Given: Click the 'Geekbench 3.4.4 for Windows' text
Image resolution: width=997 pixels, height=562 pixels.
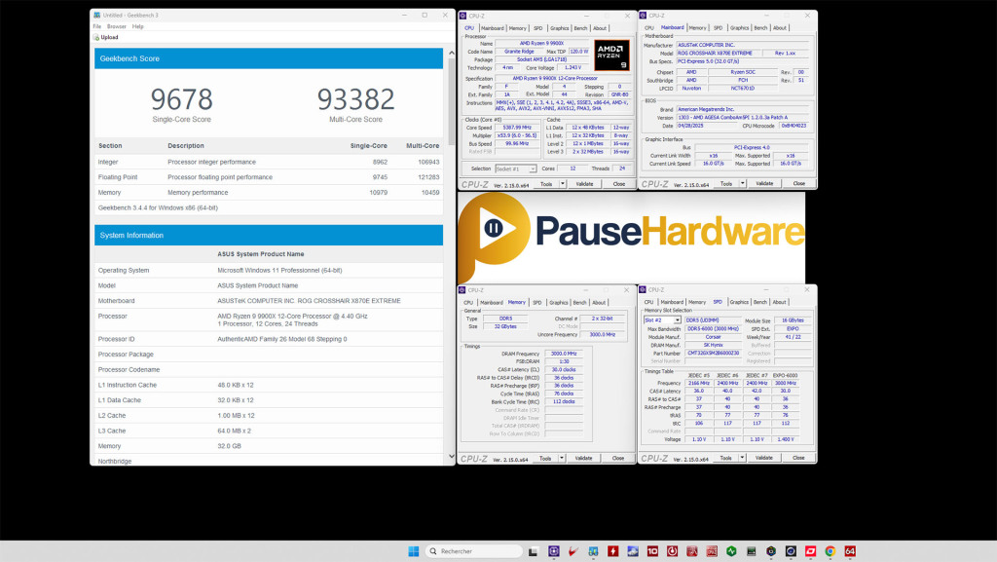Looking at the screenshot, I should tap(158, 207).
